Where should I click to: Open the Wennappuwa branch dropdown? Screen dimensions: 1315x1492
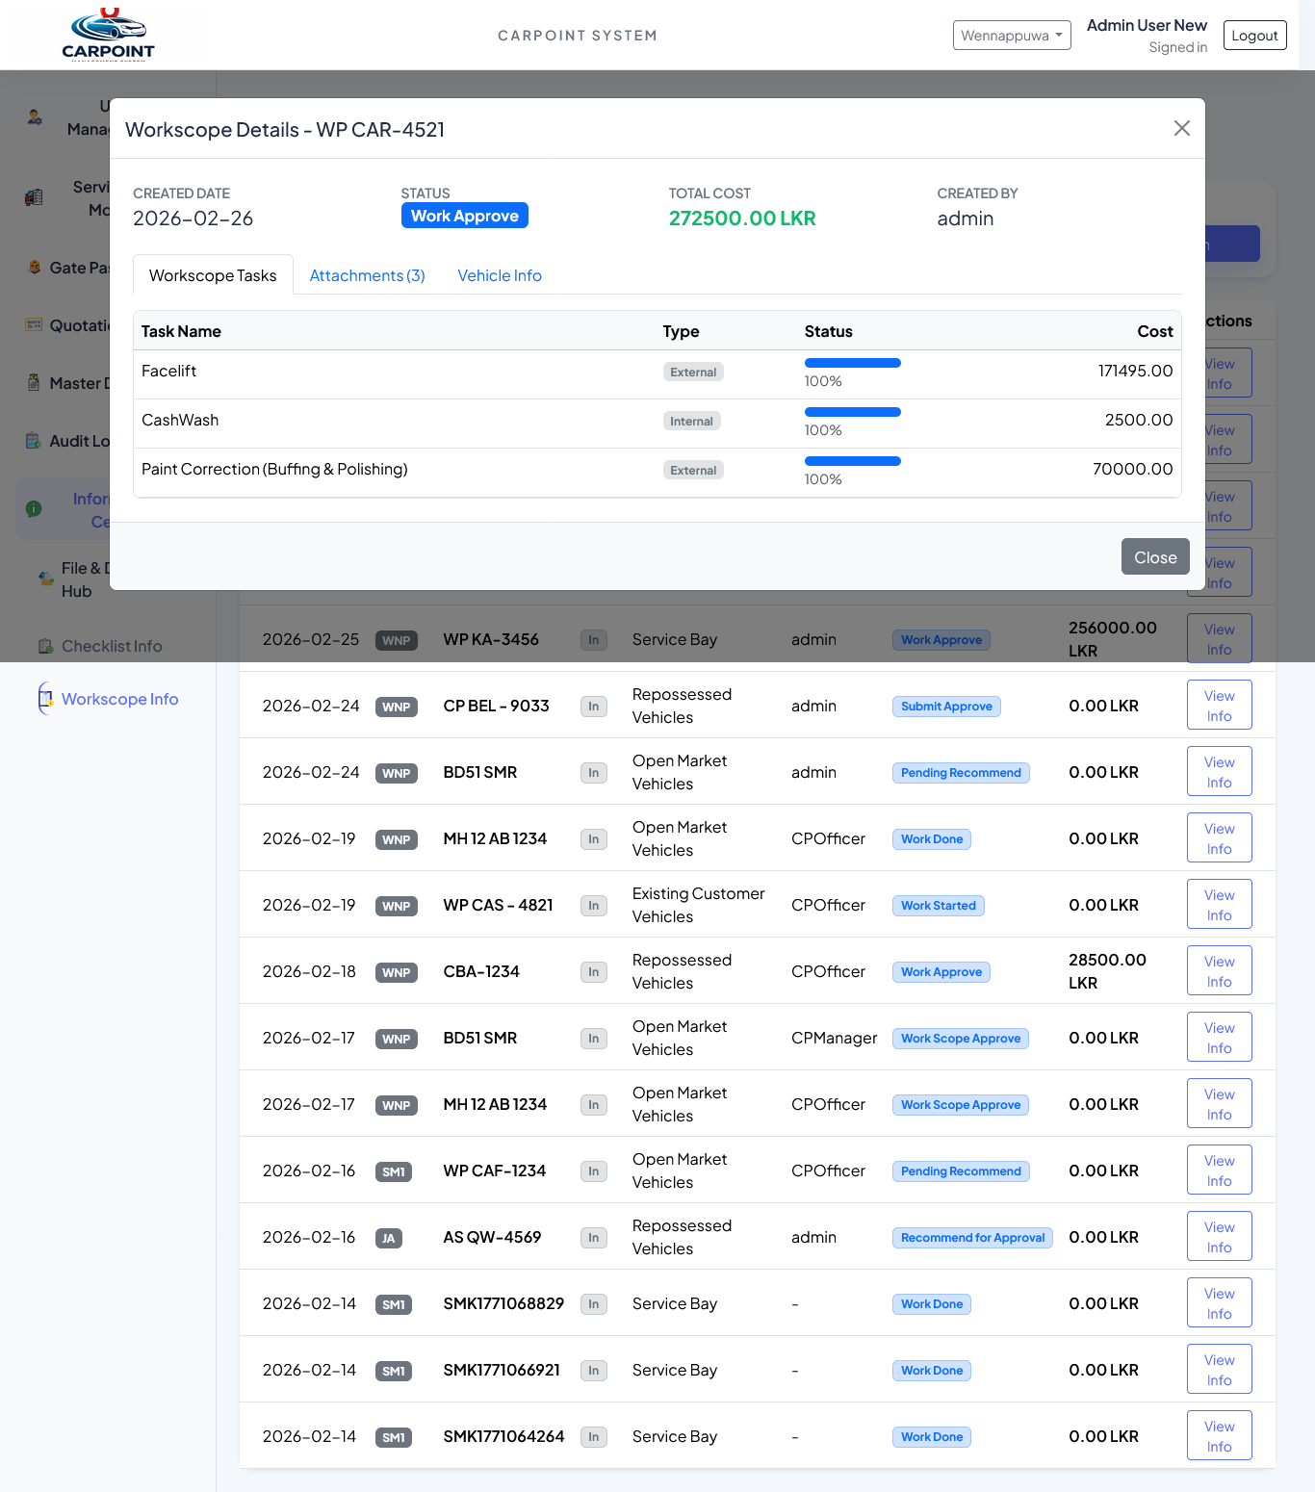click(1012, 35)
